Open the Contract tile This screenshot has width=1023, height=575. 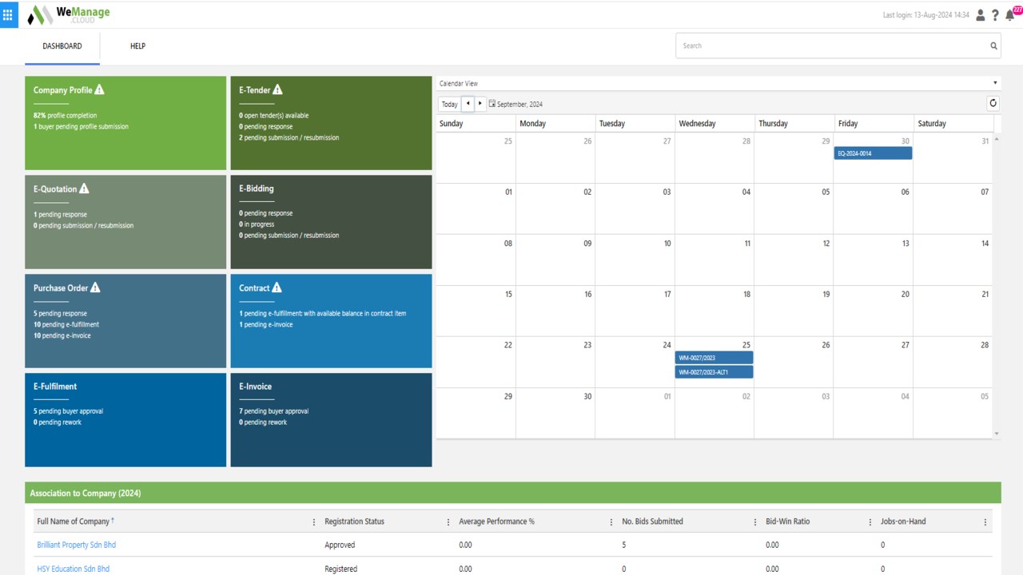[331, 321]
